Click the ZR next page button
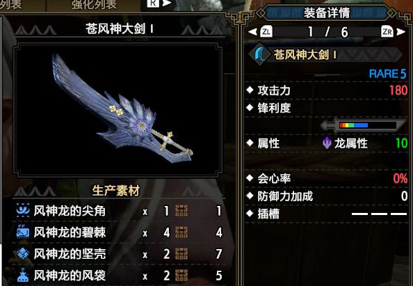 click(387, 32)
